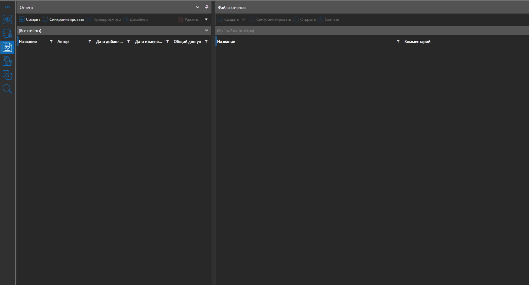Open the eye monitoring sidebar section
Image resolution: width=529 pixels, height=285 pixels.
[7, 19]
